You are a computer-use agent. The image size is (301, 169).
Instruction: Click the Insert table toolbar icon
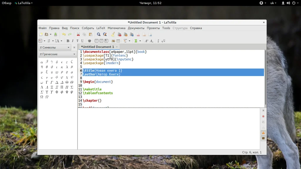118,41
